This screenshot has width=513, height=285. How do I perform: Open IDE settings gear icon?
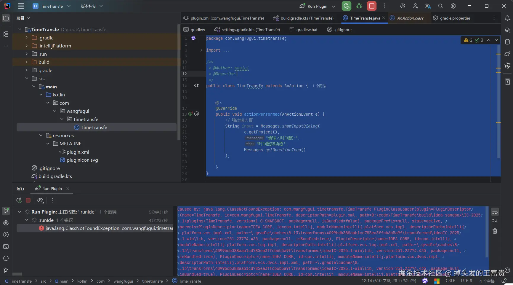click(x=453, y=6)
